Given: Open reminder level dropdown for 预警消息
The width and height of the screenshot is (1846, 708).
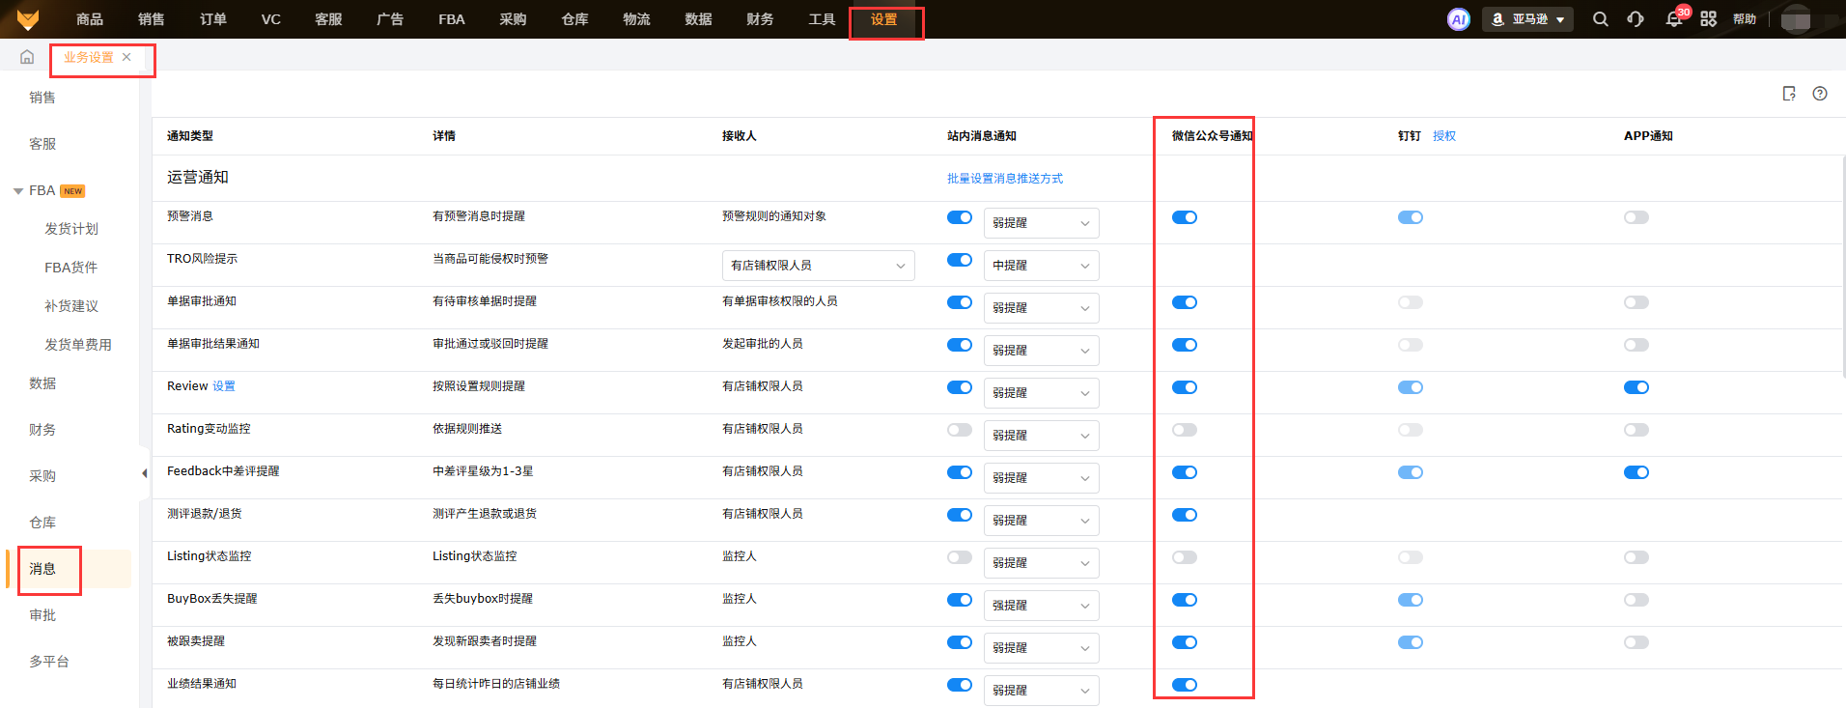Looking at the screenshot, I should (1042, 223).
